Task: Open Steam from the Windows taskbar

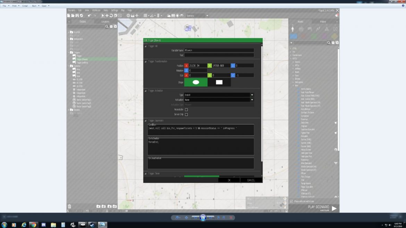Action: click(x=93, y=225)
